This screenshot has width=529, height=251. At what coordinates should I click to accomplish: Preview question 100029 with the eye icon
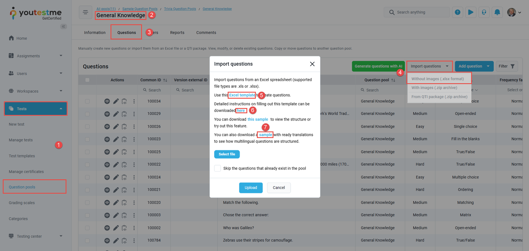(x=107, y=114)
